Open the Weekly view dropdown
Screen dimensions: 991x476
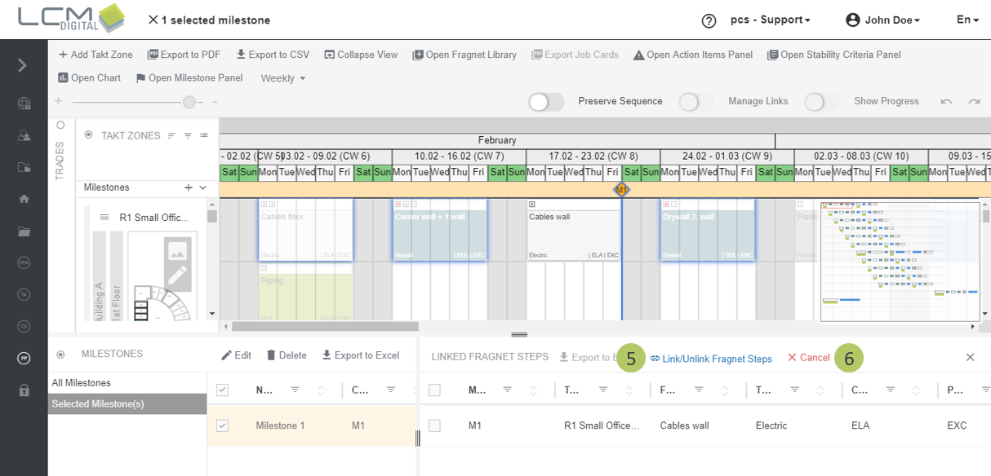[282, 78]
